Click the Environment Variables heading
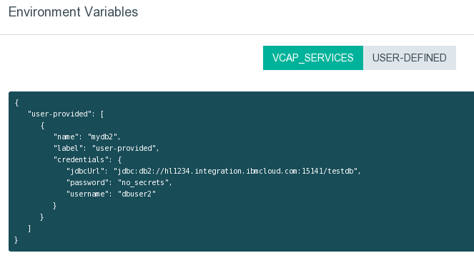This screenshot has height=278, width=474. tap(73, 12)
